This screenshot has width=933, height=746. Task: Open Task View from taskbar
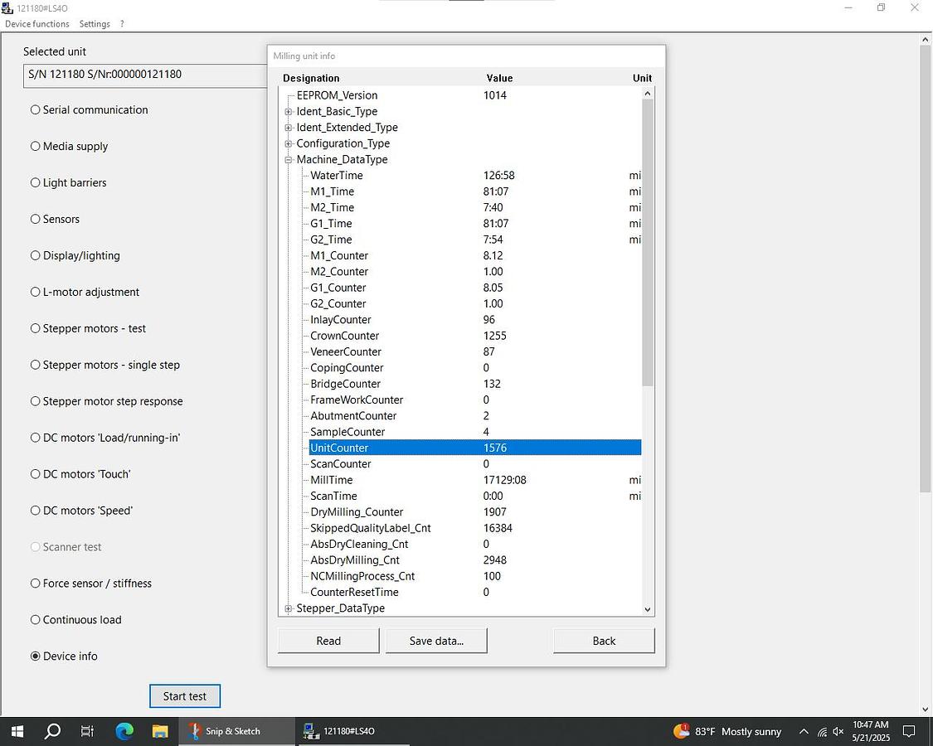click(88, 731)
